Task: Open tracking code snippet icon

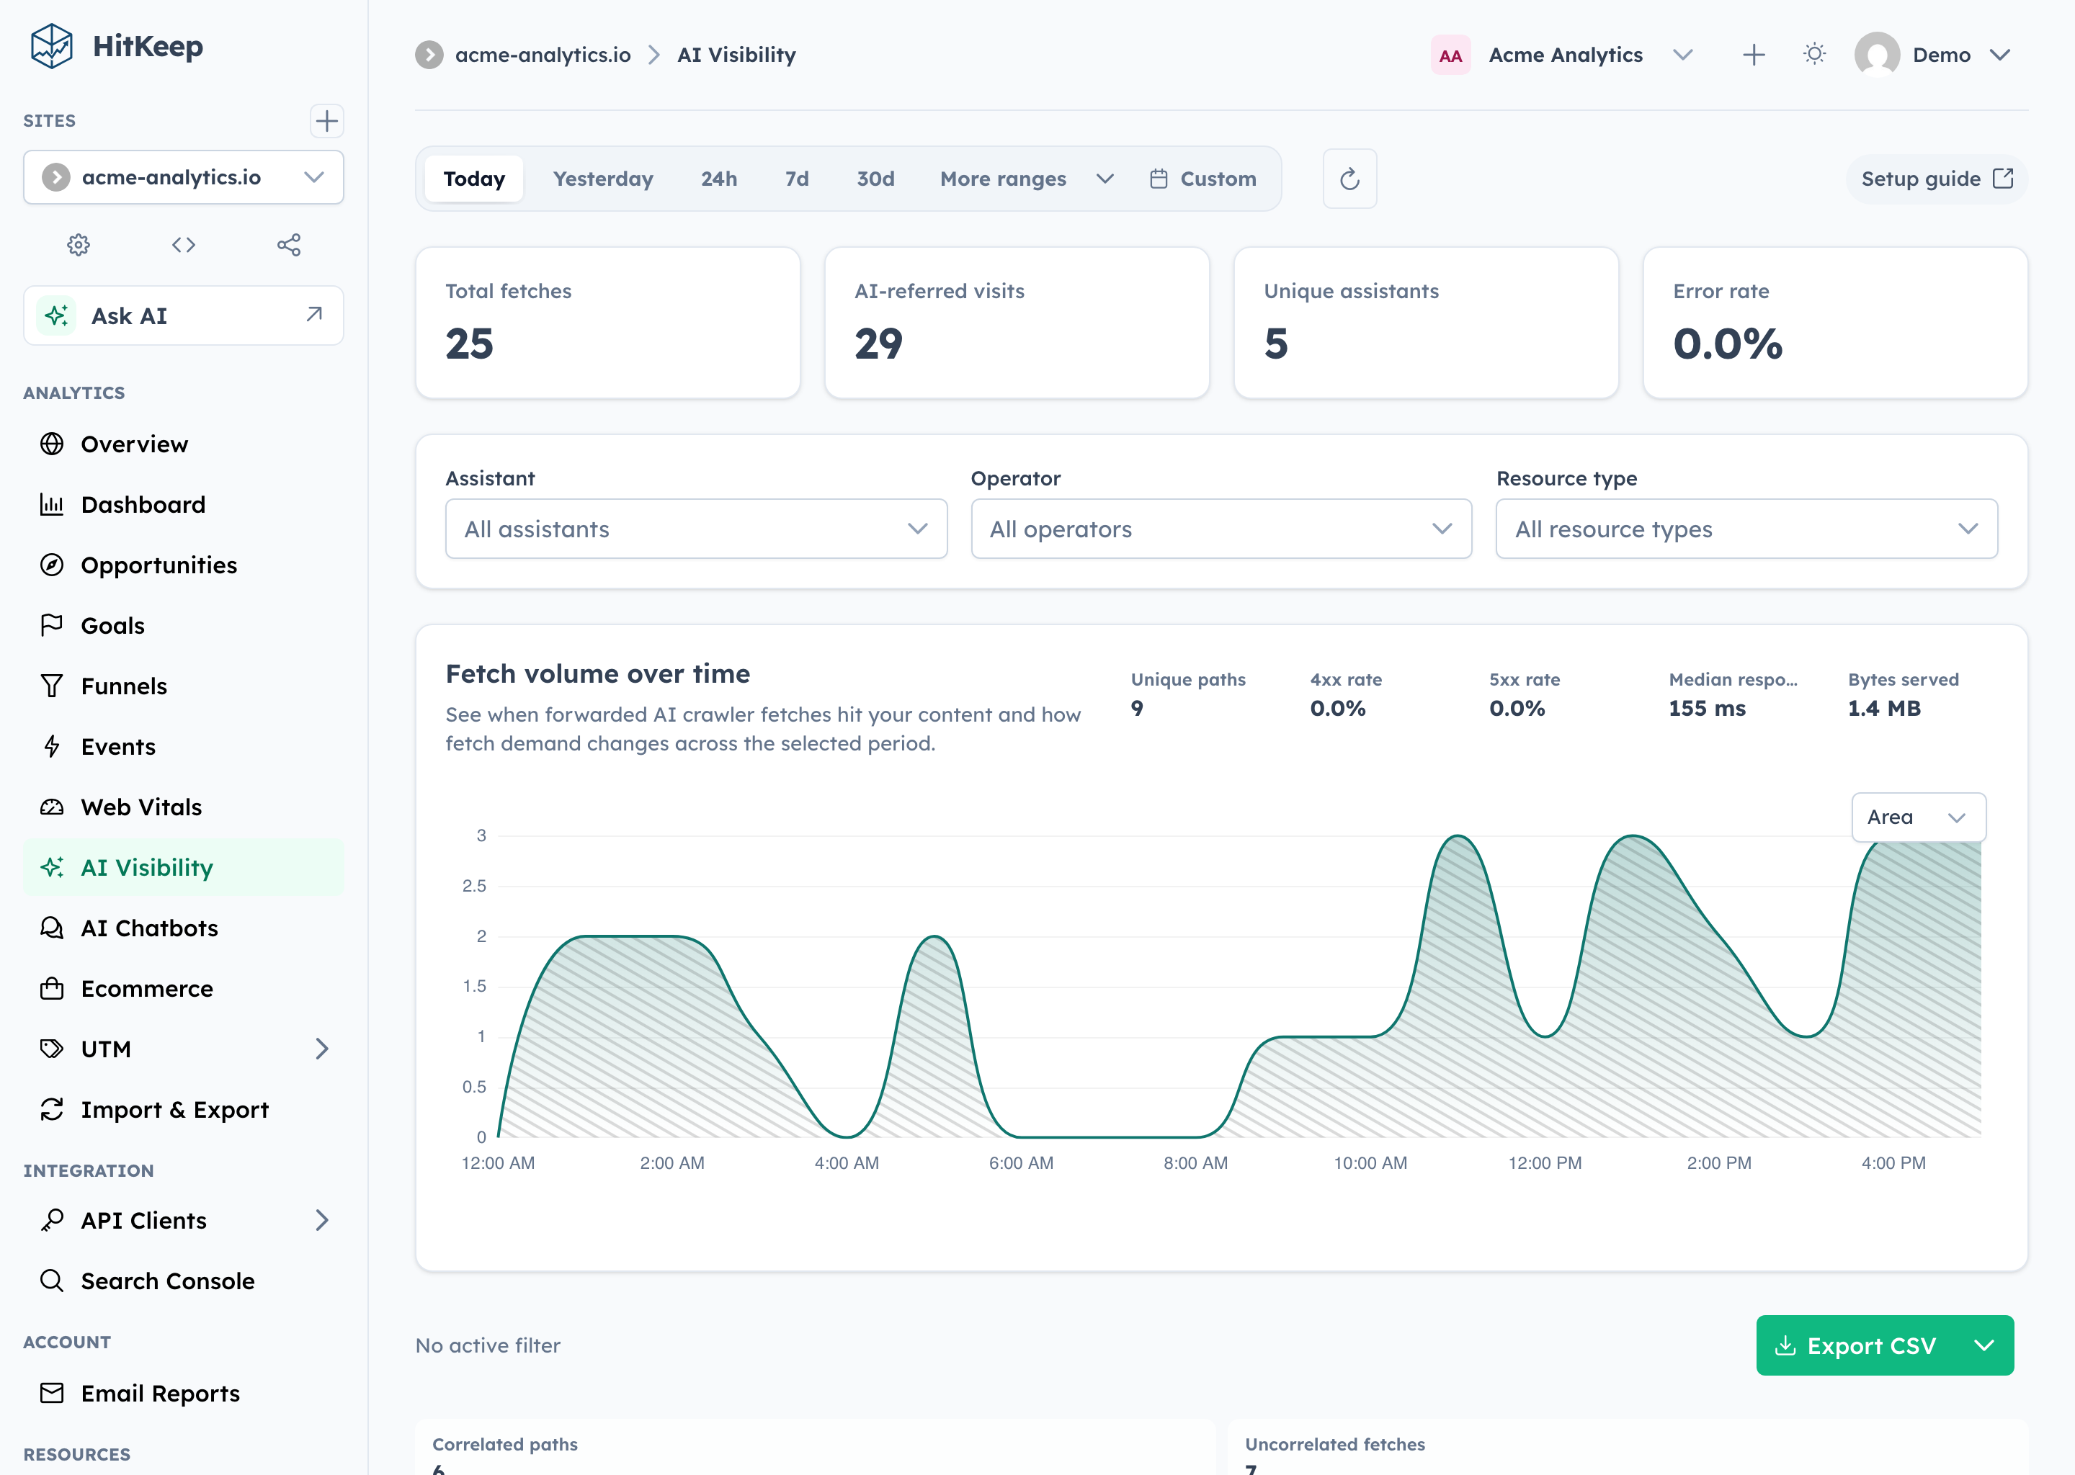Action: point(184,244)
